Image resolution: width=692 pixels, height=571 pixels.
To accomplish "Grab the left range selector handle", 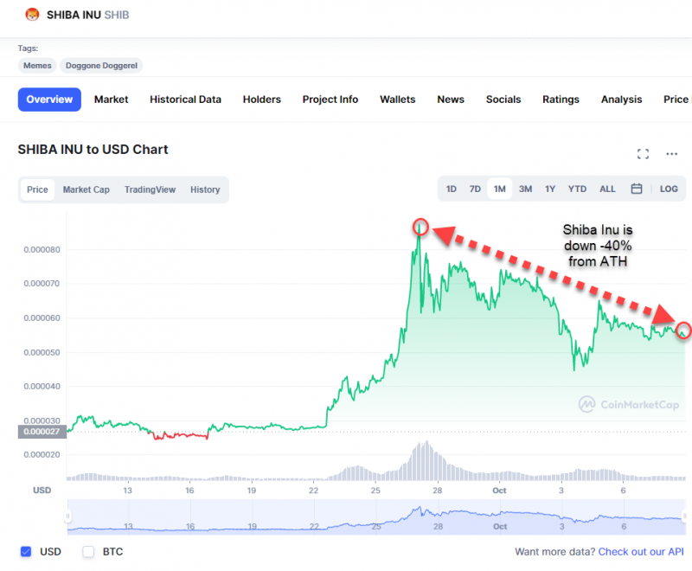I will (x=67, y=516).
